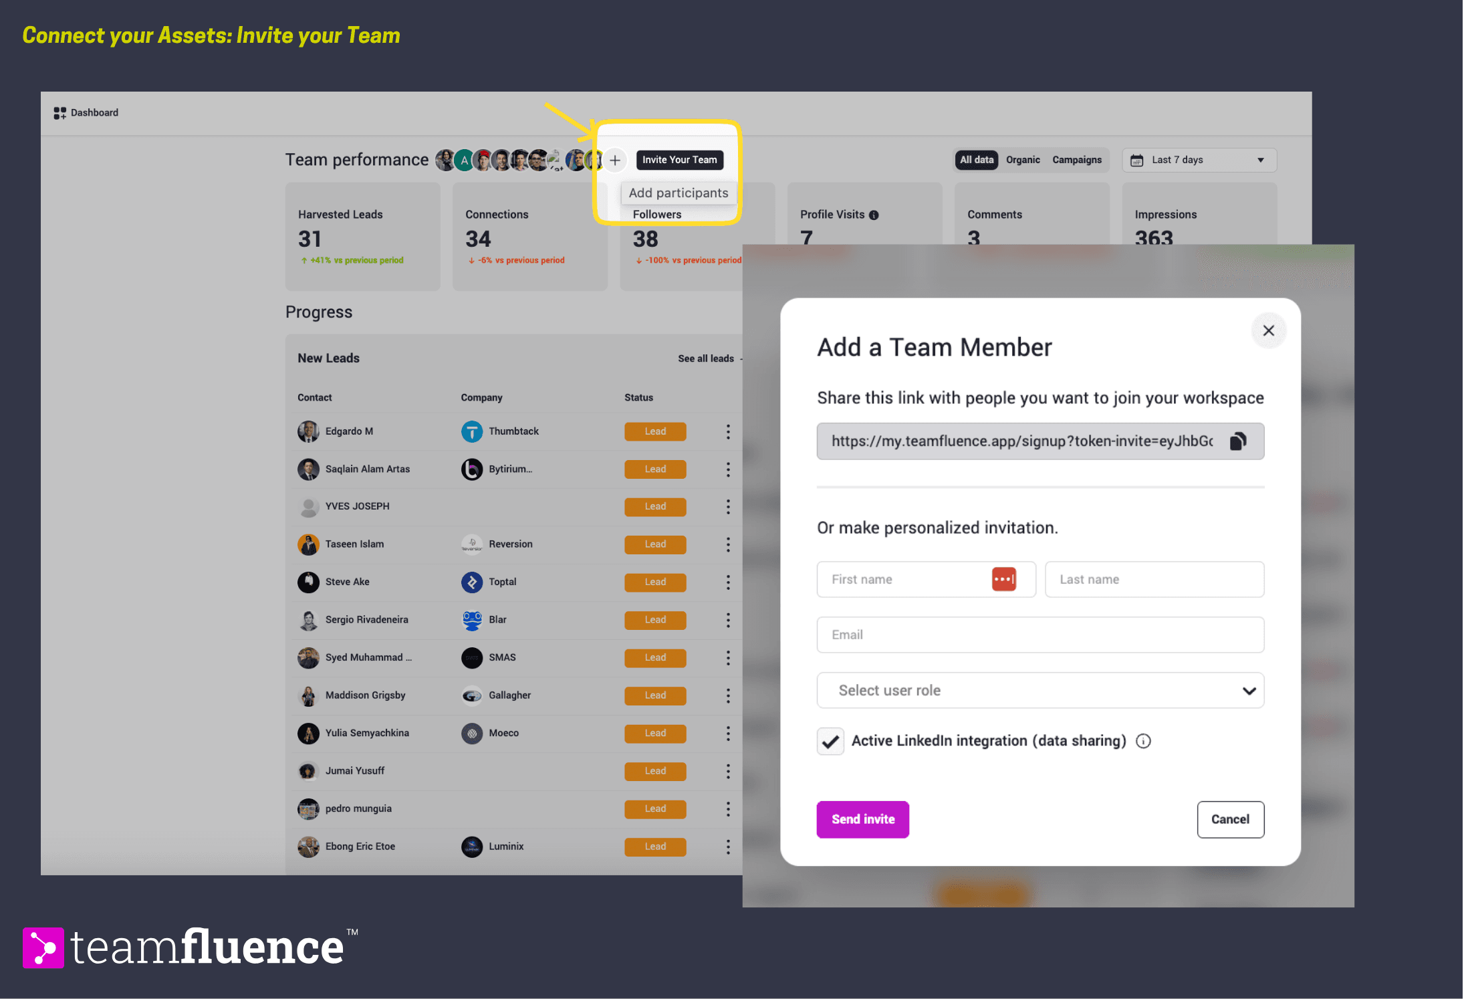Click the Dashboard grid icon
The height and width of the screenshot is (999, 1464).
(60, 113)
